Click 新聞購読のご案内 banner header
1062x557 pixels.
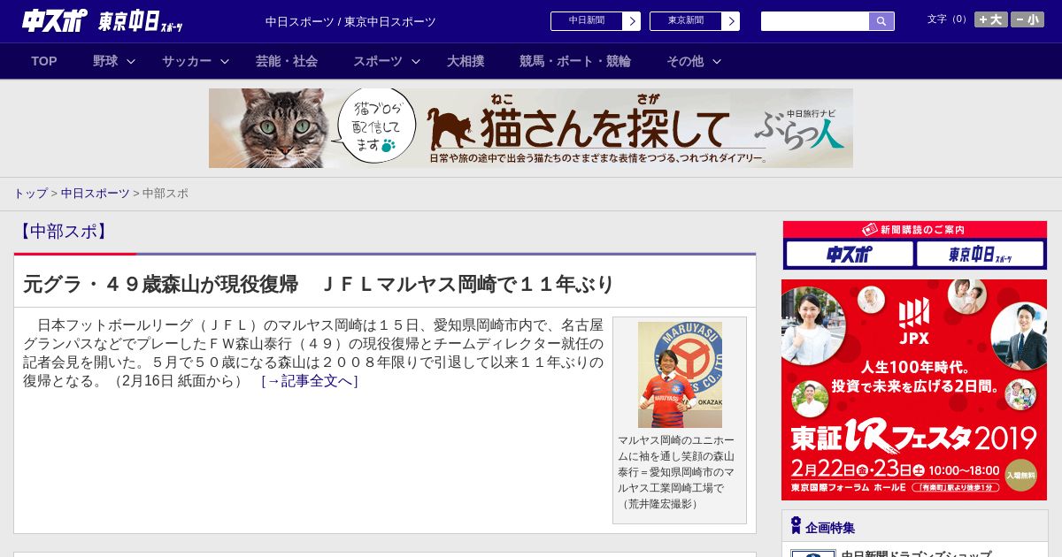tap(914, 230)
